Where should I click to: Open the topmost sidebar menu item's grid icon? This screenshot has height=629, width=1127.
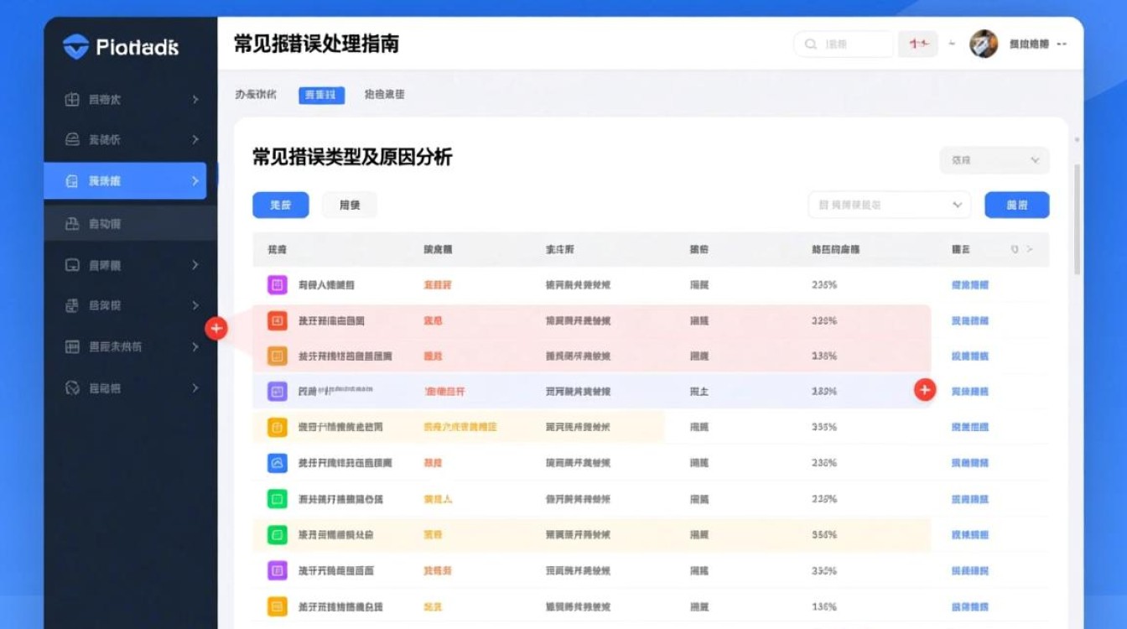coord(72,100)
